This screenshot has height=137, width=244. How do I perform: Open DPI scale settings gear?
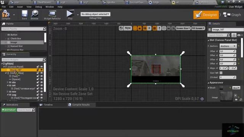tap(202, 99)
